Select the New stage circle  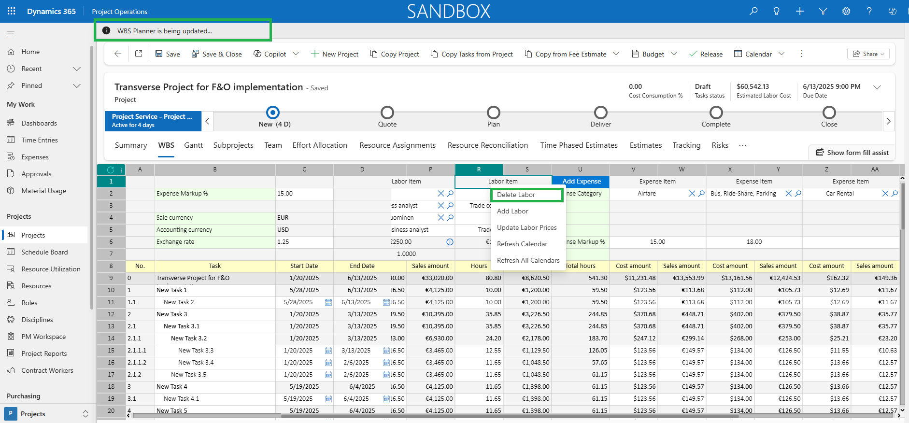(x=273, y=113)
